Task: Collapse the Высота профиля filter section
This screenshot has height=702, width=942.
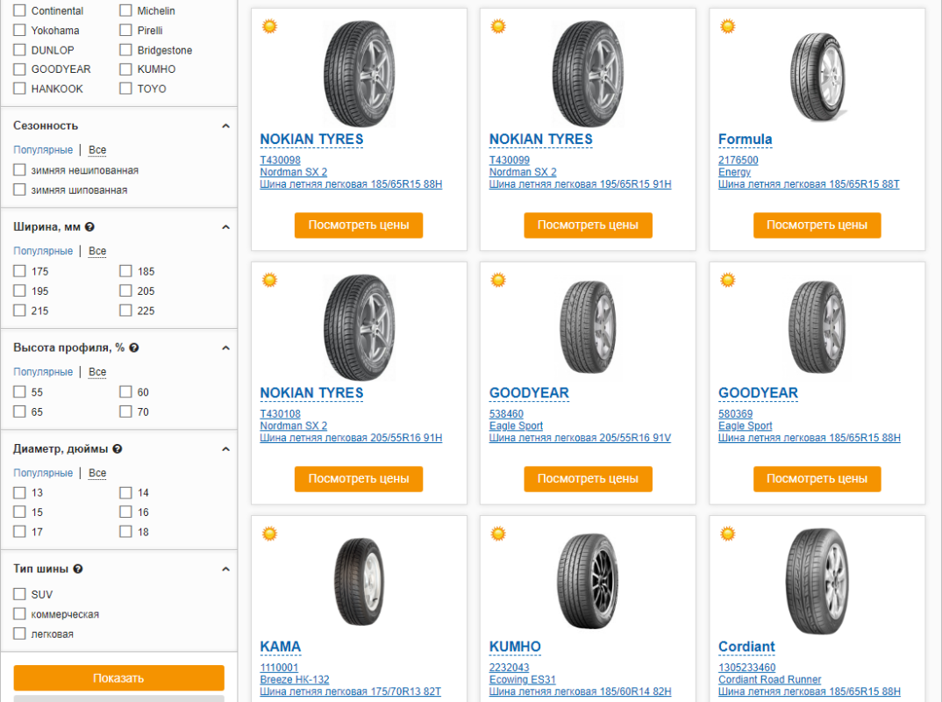Action: tap(226, 348)
